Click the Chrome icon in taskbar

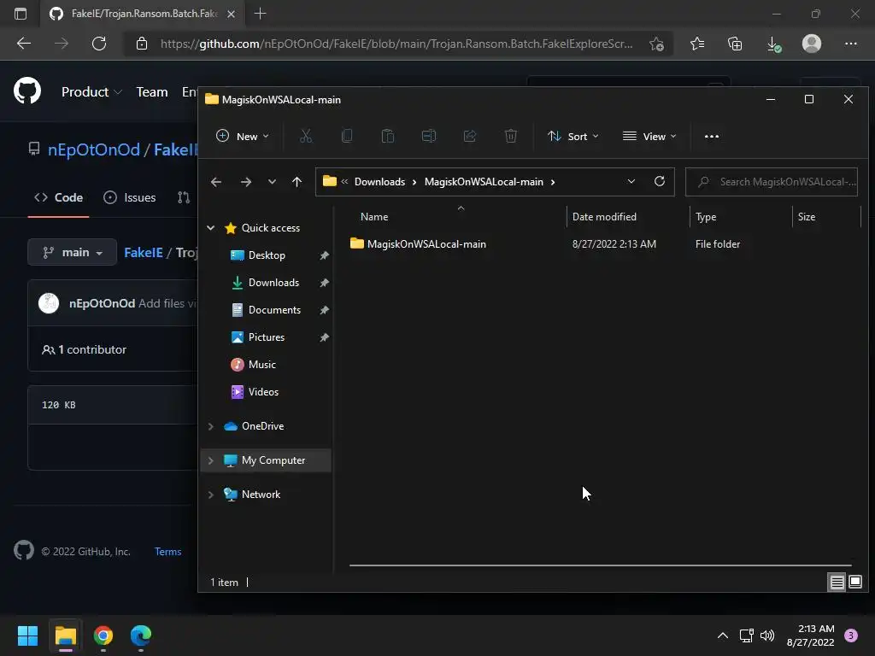(103, 635)
